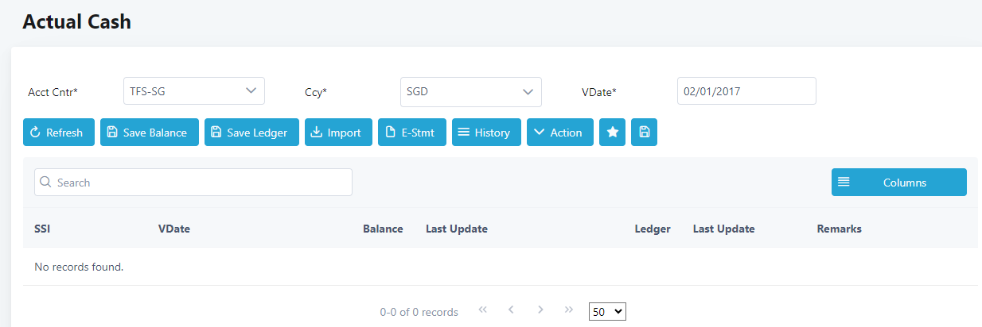
Task: Click the Save Ledger button
Action: (251, 133)
